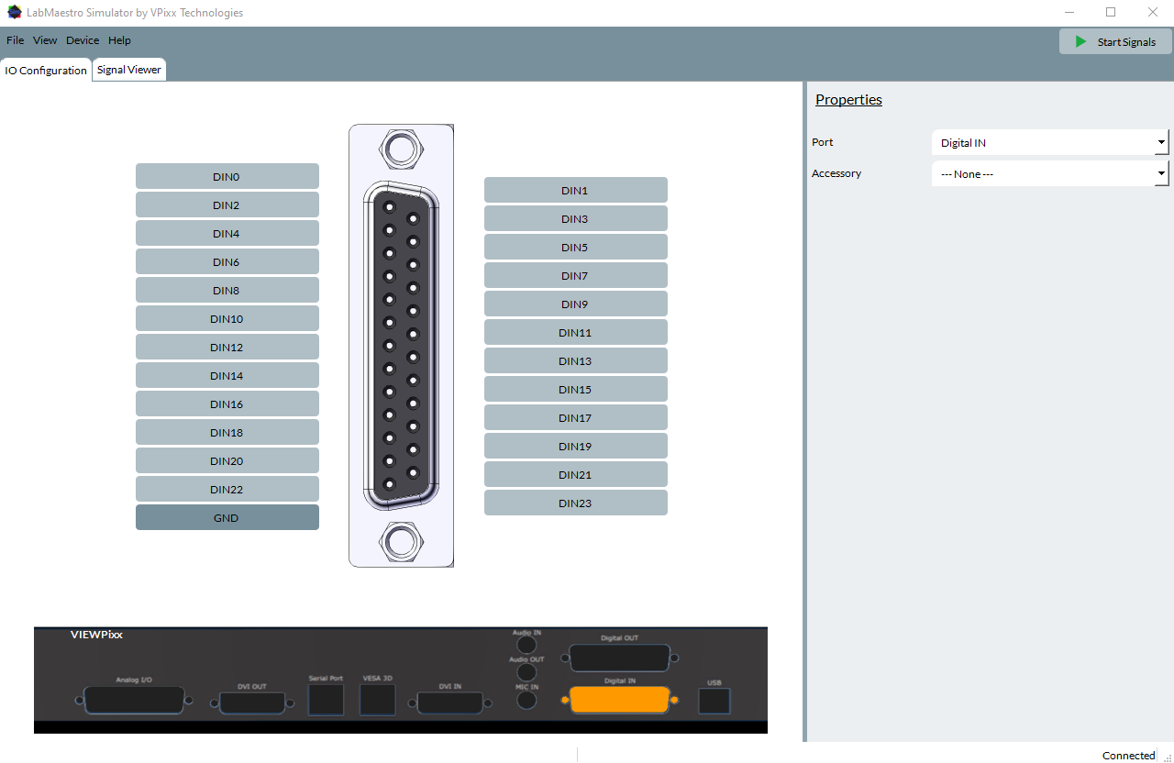Open the File menu
Screen dimensions: 1174x763
click(x=15, y=40)
